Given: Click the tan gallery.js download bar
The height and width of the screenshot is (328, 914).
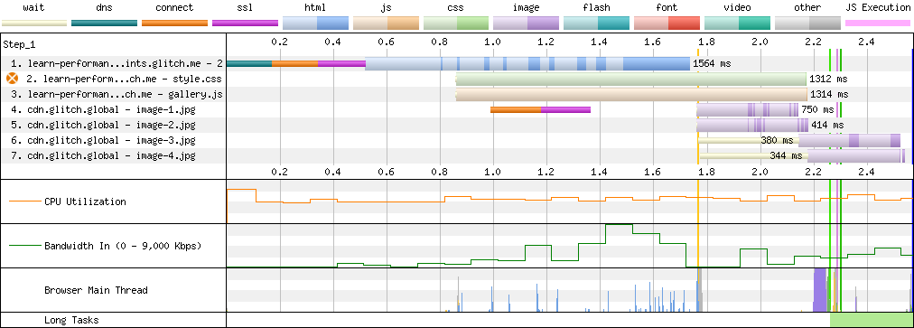Looking at the screenshot, I should tap(631, 94).
